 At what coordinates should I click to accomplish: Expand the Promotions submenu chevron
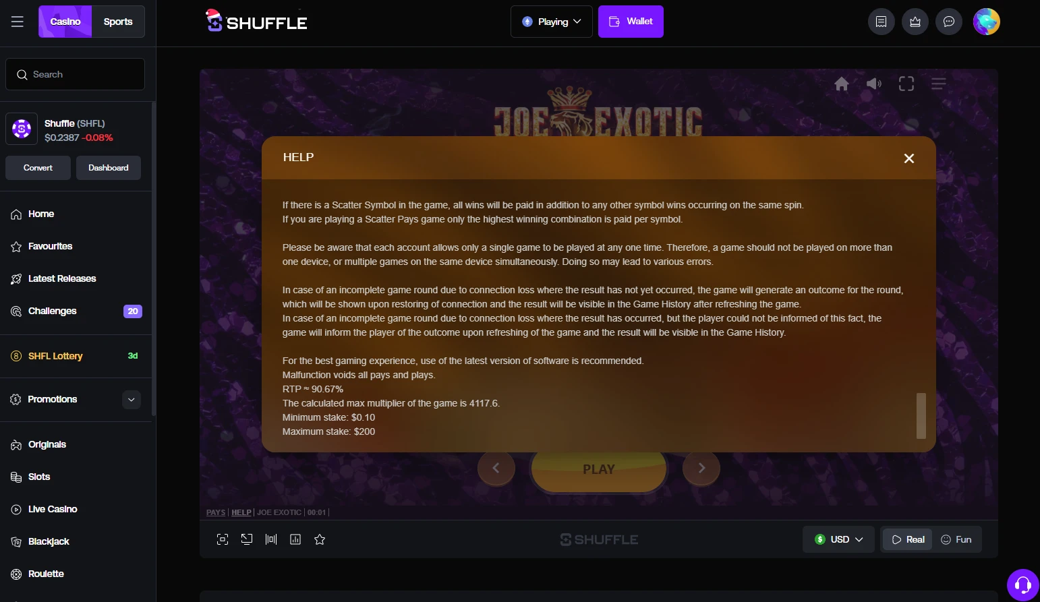point(132,400)
